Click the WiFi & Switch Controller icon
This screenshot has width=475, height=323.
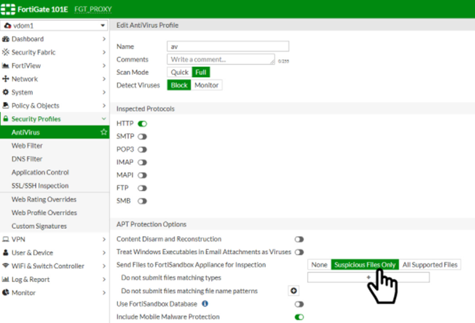tap(6, 266)
